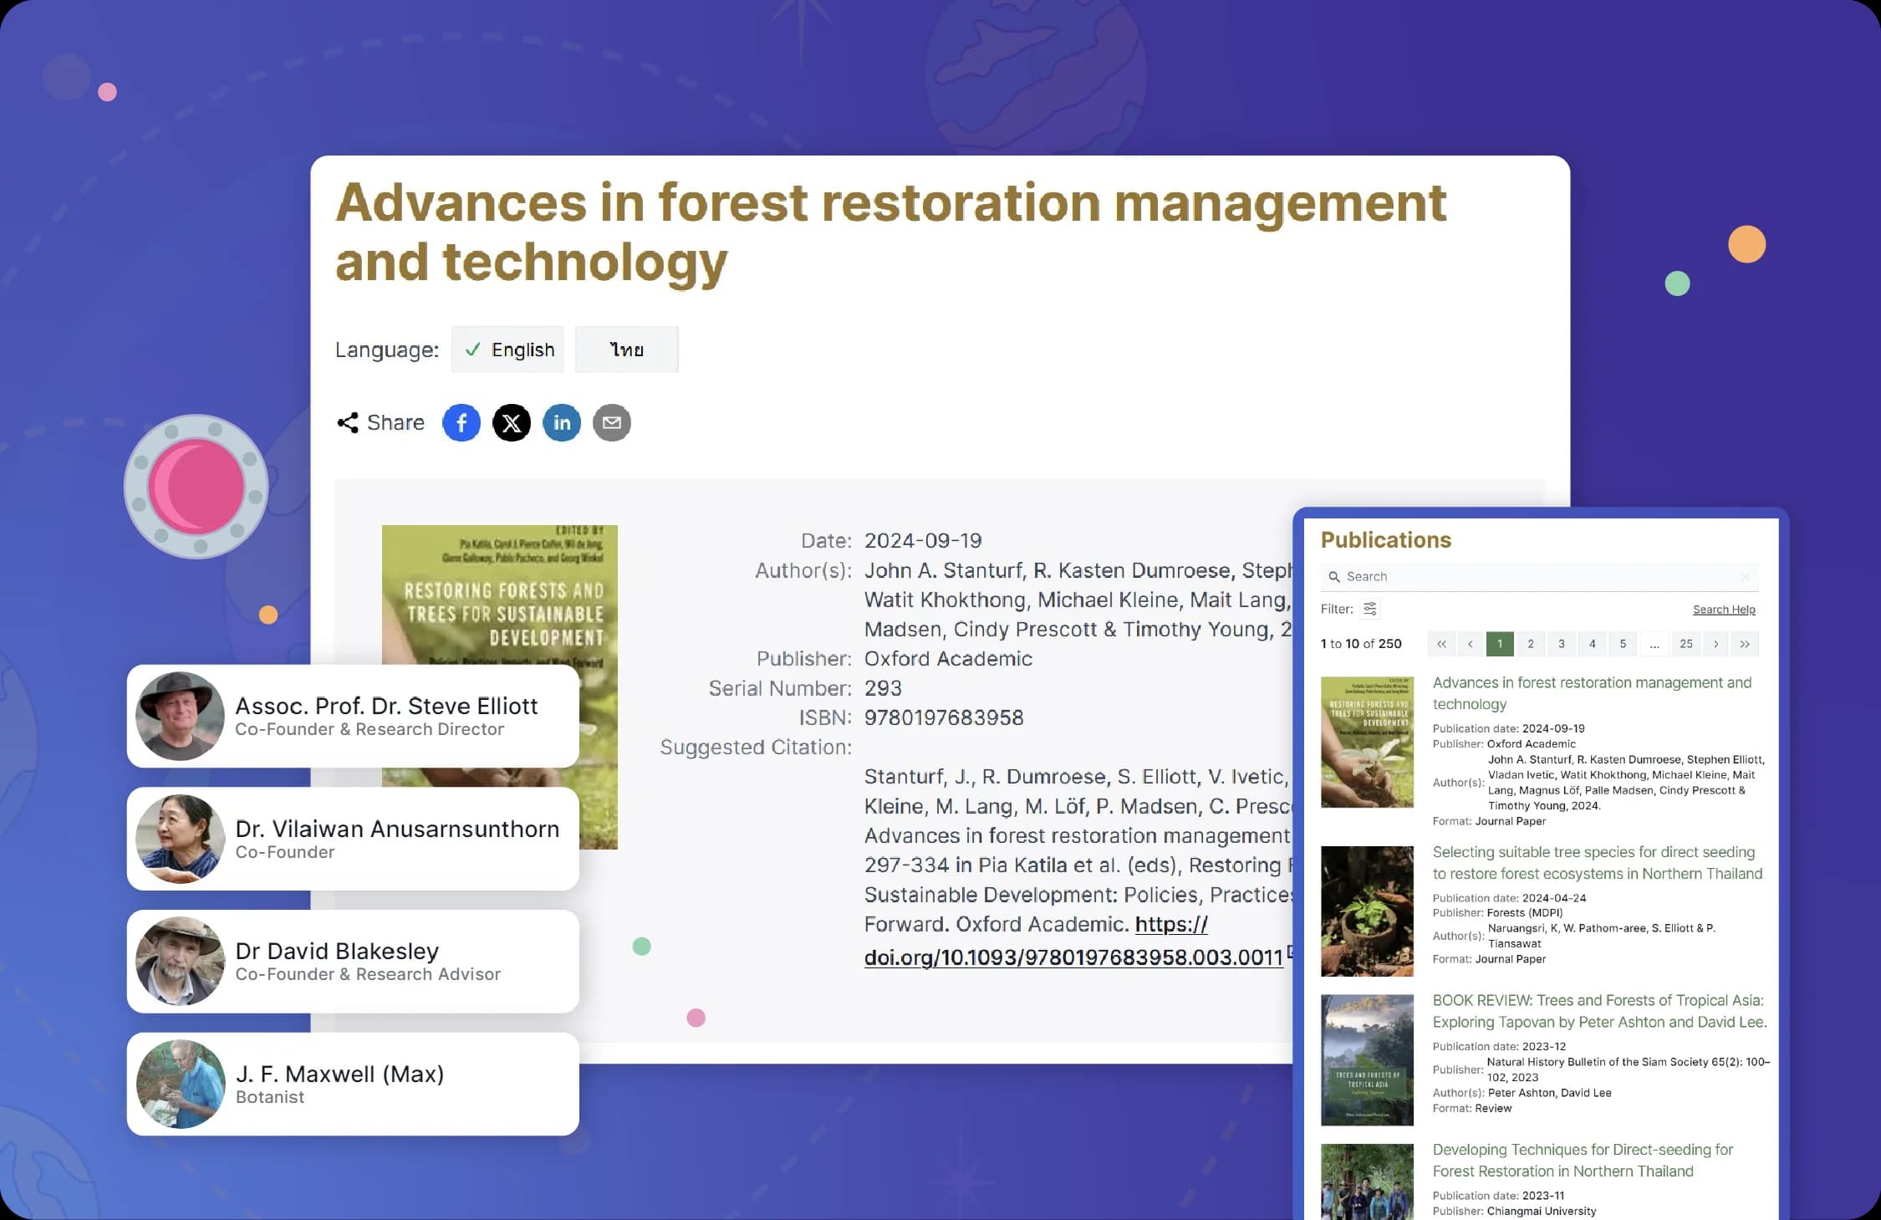Open the Filter options icon
Screen dimensions: 1881x1220
(1369, 609)
